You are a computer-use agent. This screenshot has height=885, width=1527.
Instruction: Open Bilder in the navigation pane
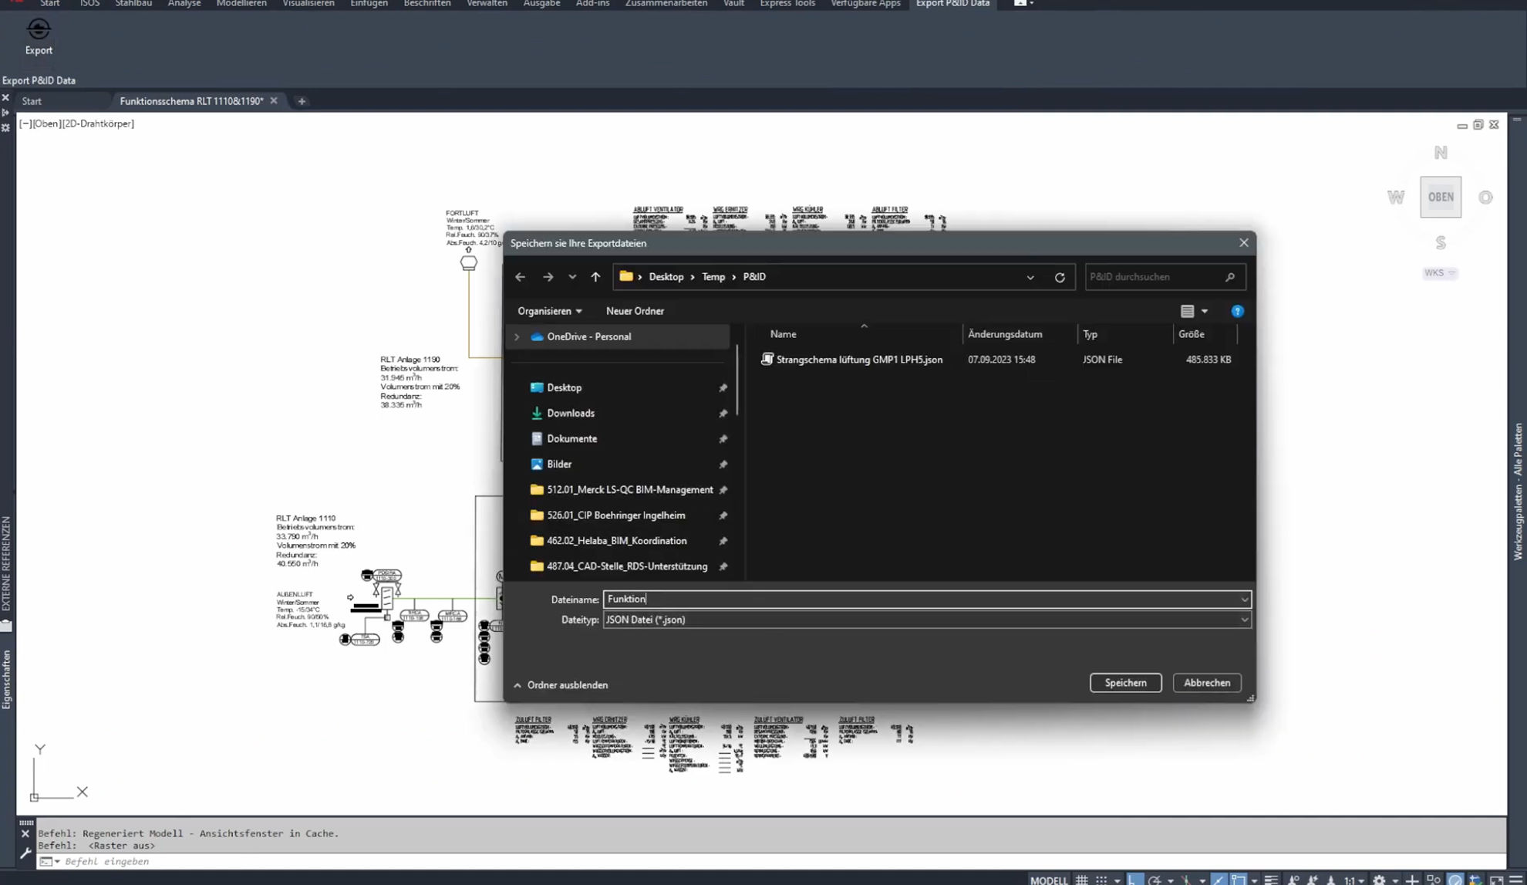pyautogui.click(x=559, y=464)
